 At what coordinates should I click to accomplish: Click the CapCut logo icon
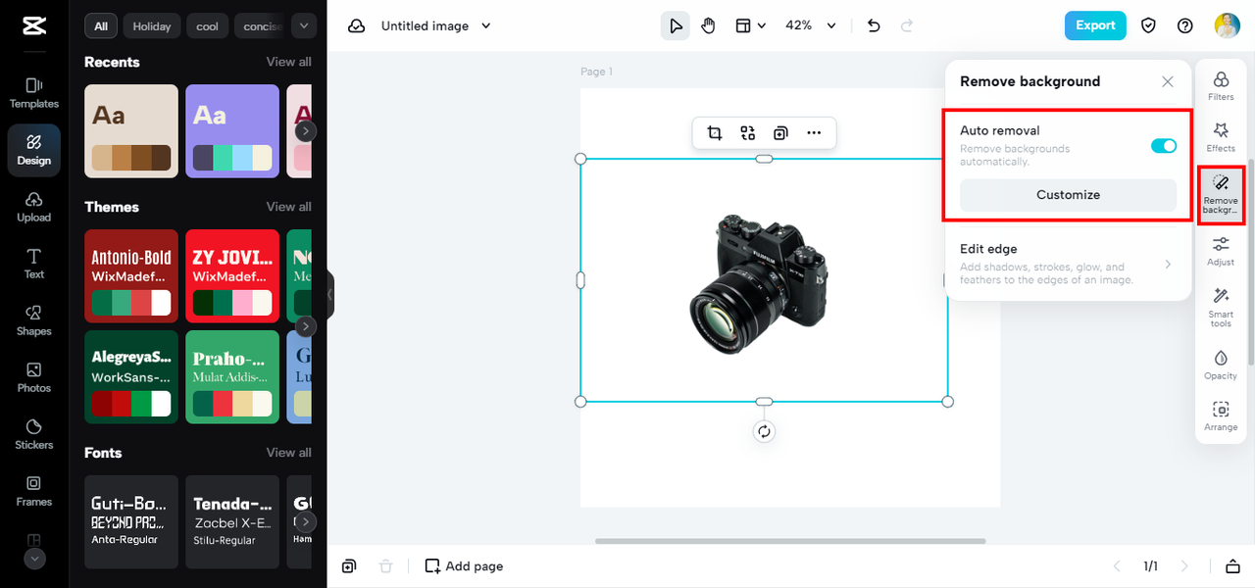click(x=34, y=26)
